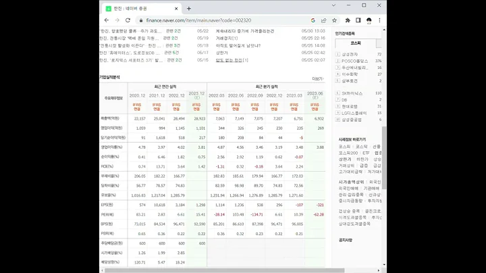Open a new tab with the plus button

pos(189,9)
